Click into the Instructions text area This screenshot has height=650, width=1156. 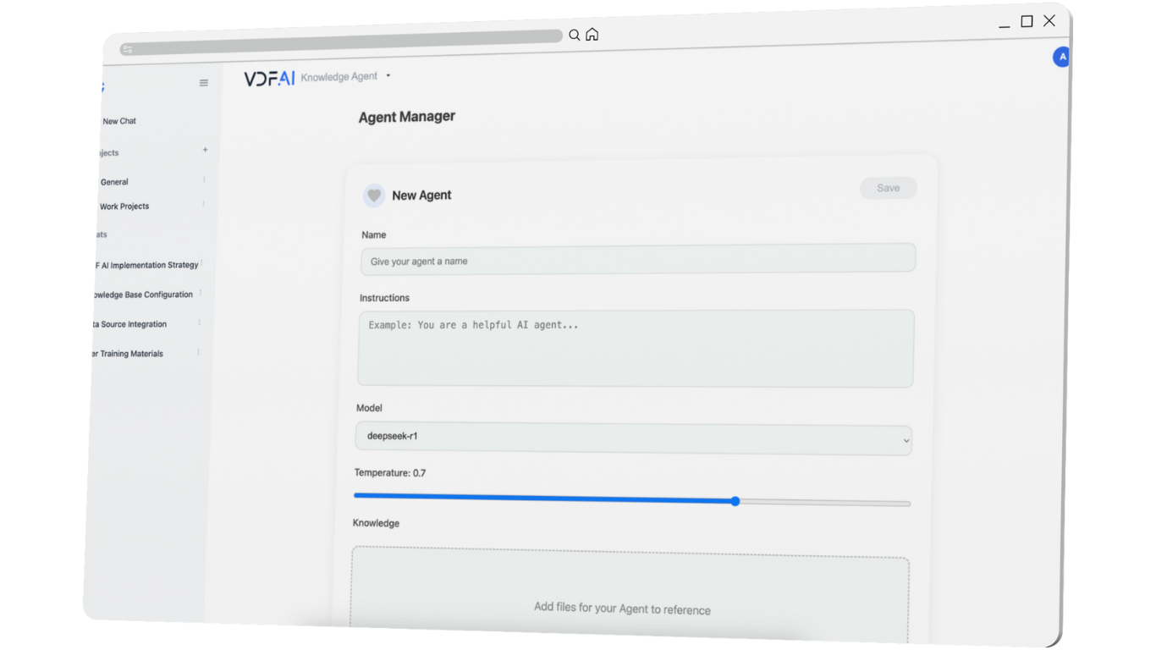[636, 348]
